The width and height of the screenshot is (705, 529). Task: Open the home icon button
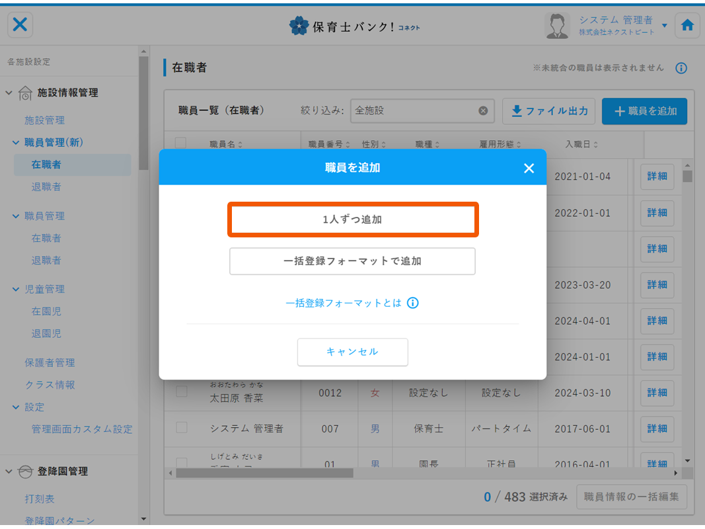click(687, 25)
